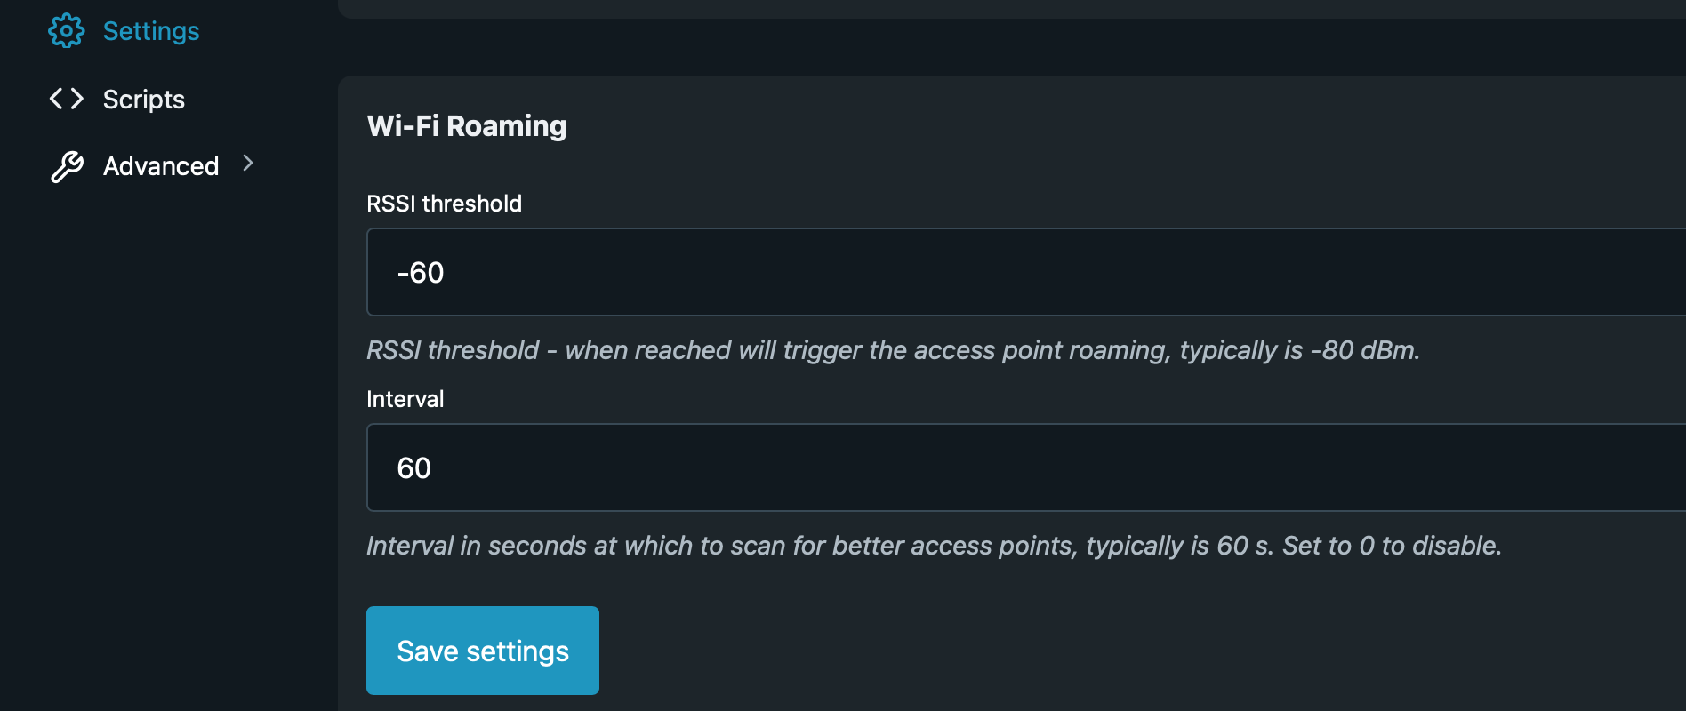Expand the Advanced menu chevron
This screenshot has width=1686, height=711.
[248, 164]
